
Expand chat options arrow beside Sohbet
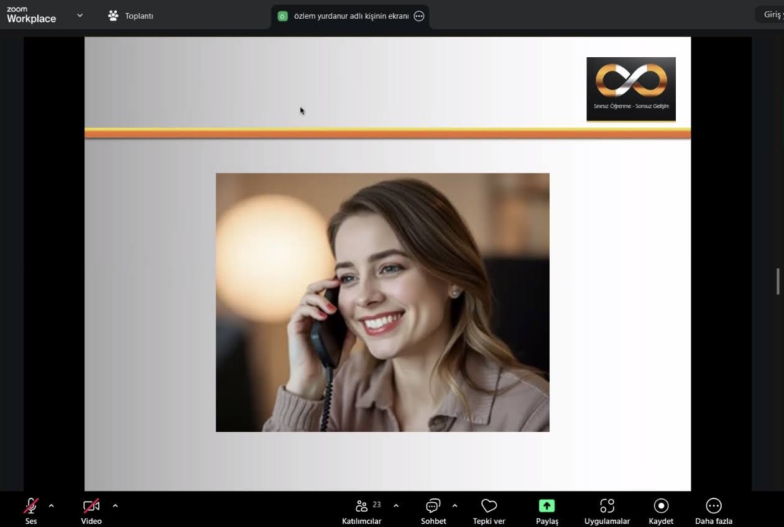[x=454, y=506]
